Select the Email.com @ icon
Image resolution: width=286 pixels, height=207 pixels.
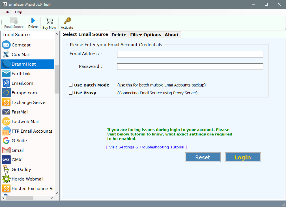(x=6, y=83)
